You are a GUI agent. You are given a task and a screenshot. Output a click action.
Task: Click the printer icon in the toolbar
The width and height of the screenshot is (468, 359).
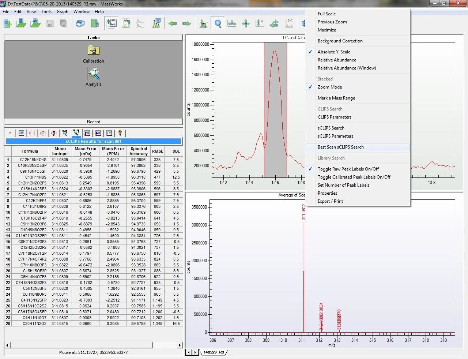pyautogui.click(x=80, y=24)
